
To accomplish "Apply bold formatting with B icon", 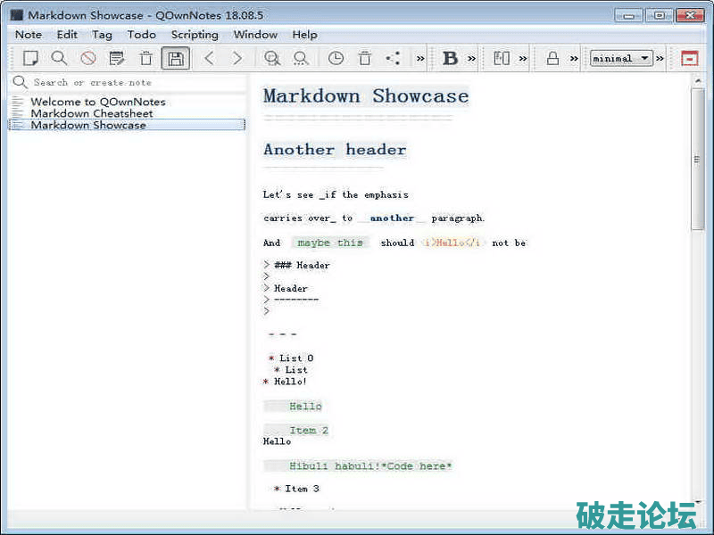I will tap(450, 59).
